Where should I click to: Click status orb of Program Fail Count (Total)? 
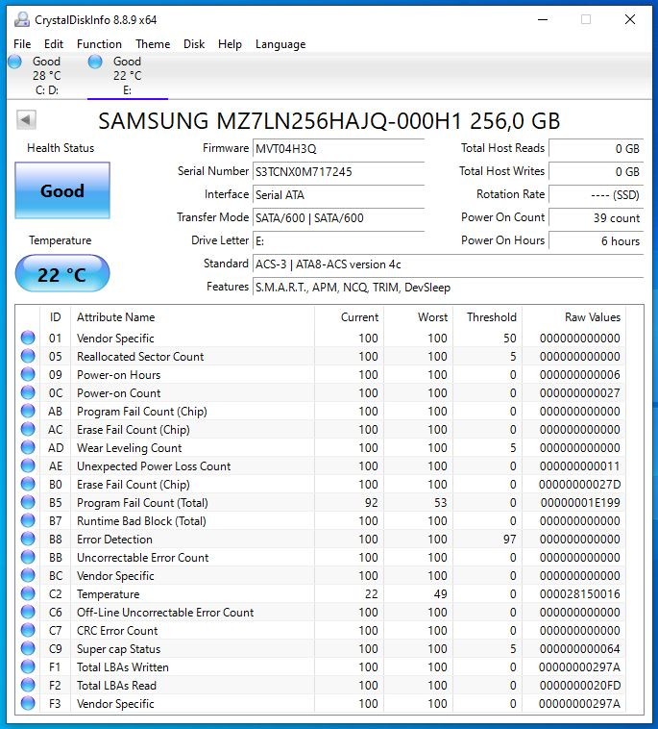click(x=28, y=502)
